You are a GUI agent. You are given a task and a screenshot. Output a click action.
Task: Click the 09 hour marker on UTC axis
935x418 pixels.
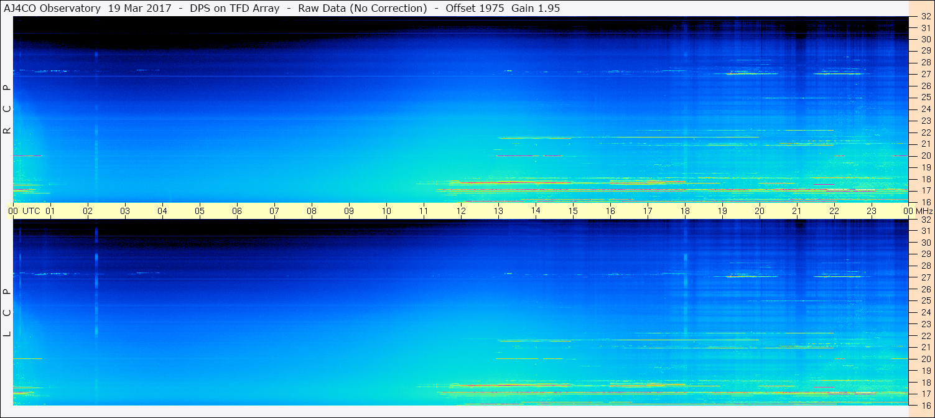349,211
